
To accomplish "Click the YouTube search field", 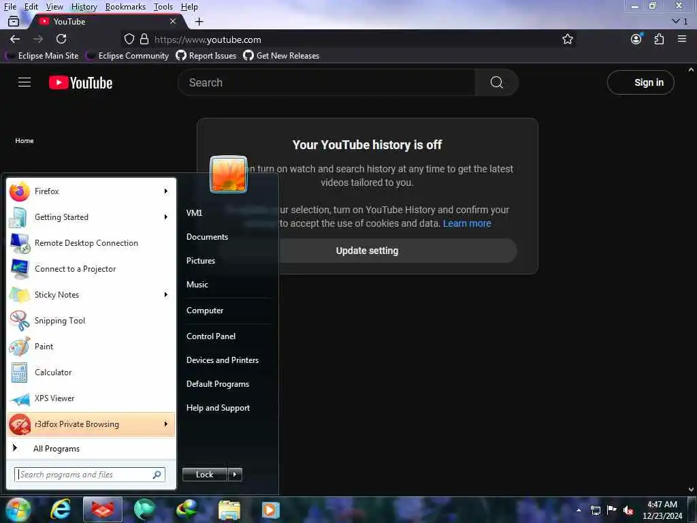I will (327, 82).
